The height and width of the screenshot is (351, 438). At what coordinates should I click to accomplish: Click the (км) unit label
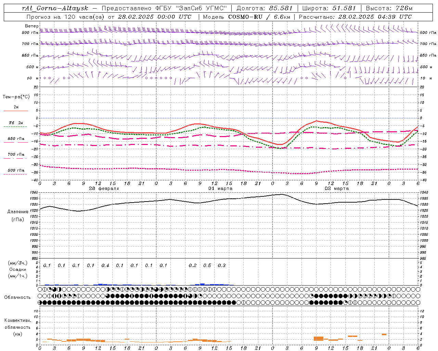click(17, 334)
